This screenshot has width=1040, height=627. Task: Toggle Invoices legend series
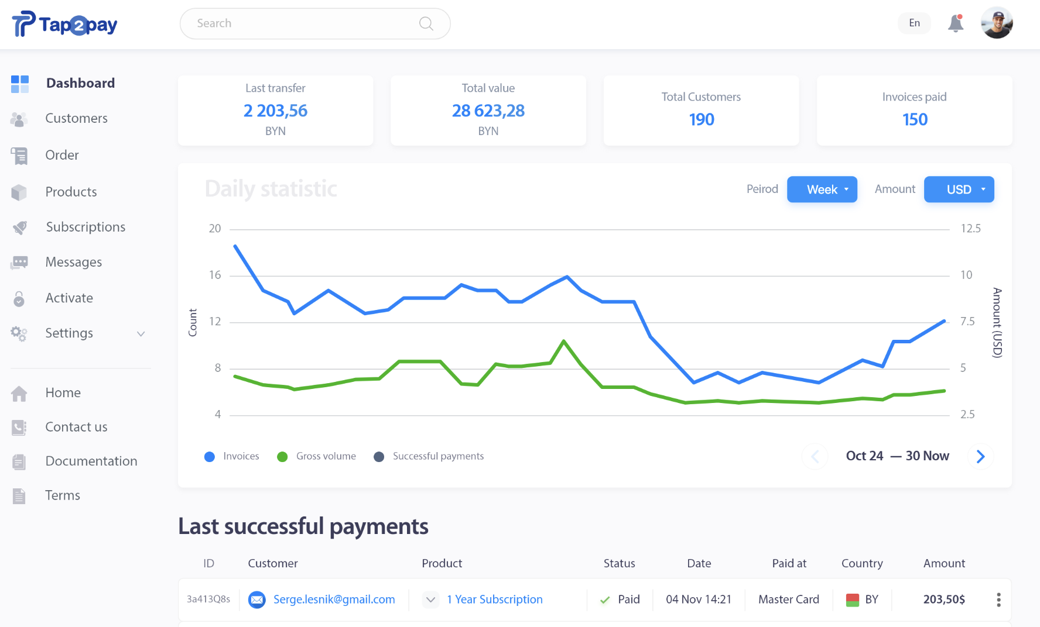pos(231,456)
